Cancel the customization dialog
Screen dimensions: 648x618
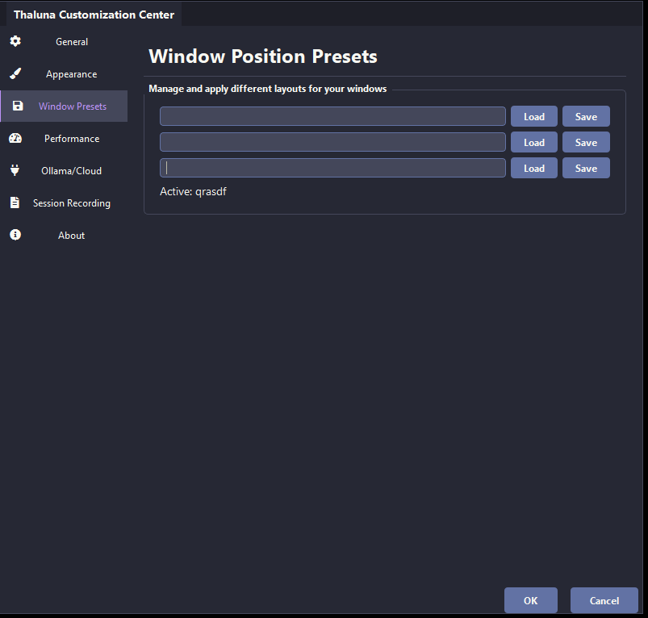click(x=604, y=600)
